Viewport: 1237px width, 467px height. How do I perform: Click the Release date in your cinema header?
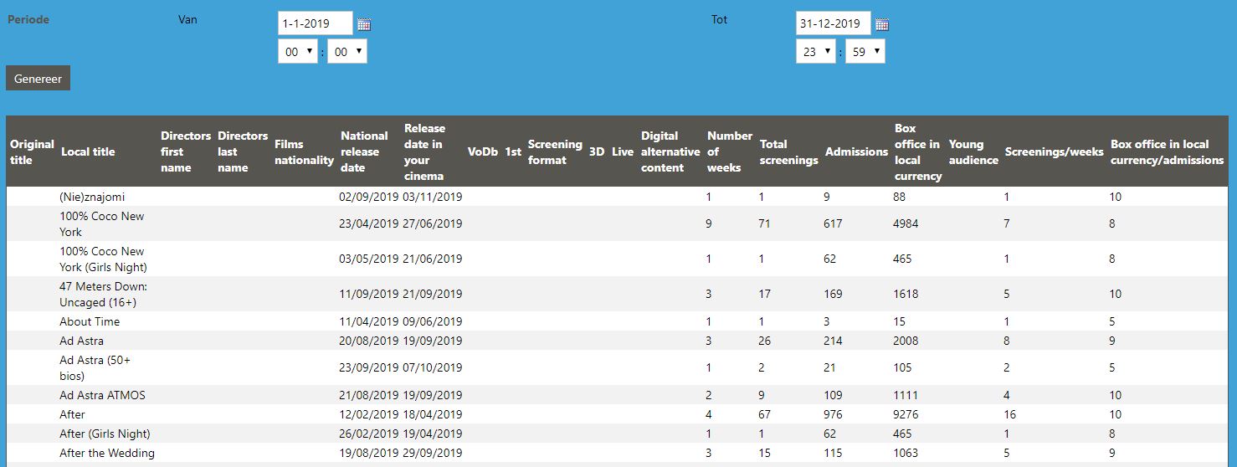(425, 151)
